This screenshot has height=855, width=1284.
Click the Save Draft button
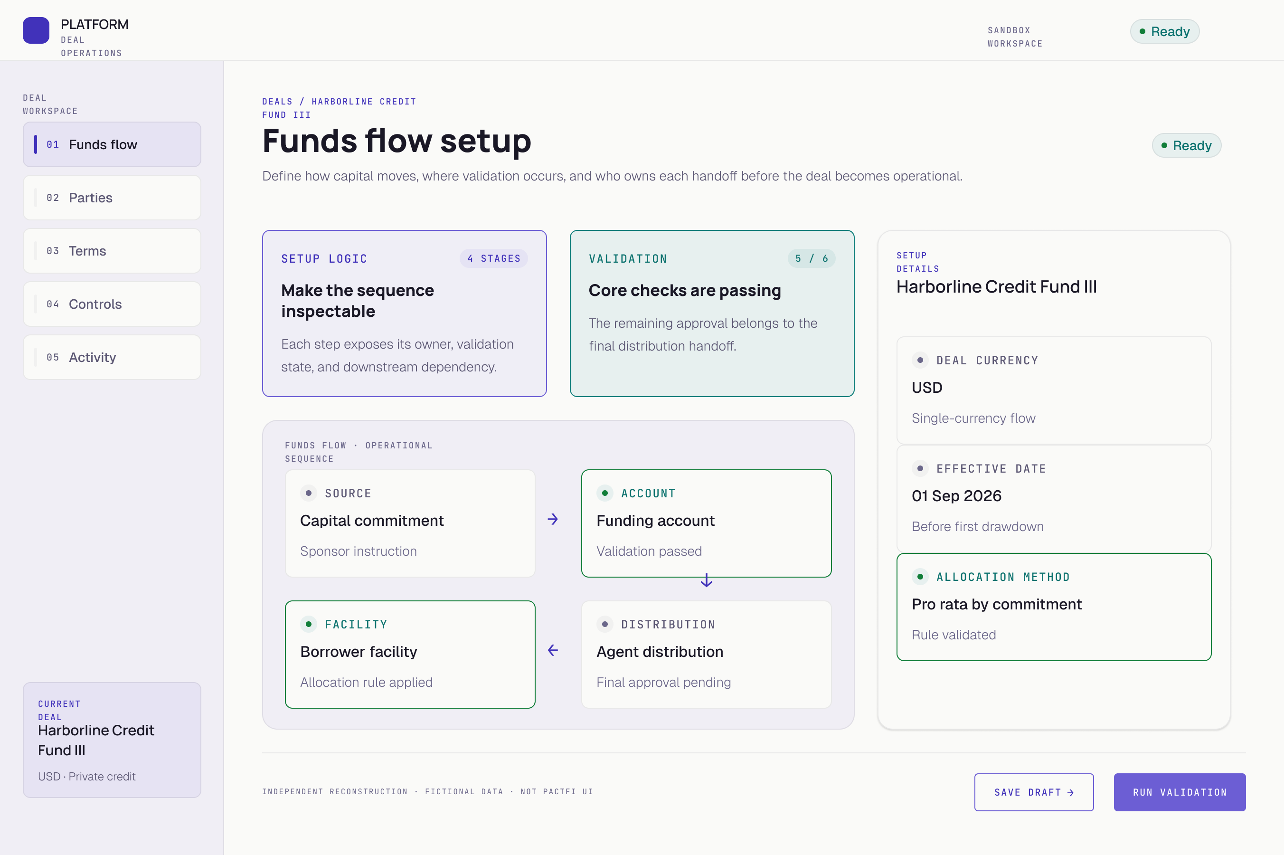[x=1034, y=792]
